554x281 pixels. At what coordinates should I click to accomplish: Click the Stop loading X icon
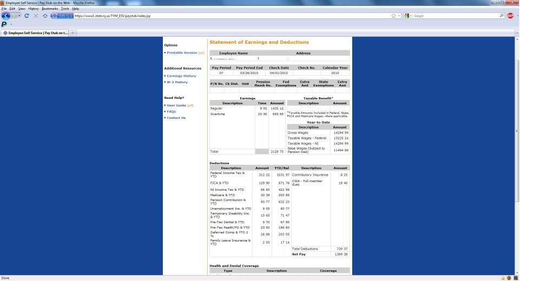click(x=36, y=16)
